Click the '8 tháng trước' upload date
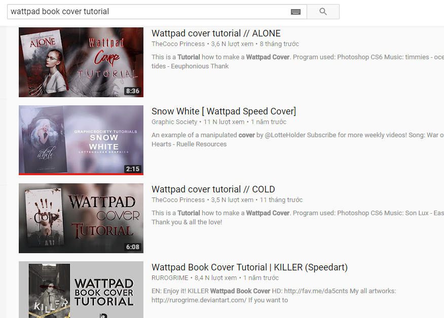The width and height of the screenshot is (444, 318). click(x=279, y=44)
